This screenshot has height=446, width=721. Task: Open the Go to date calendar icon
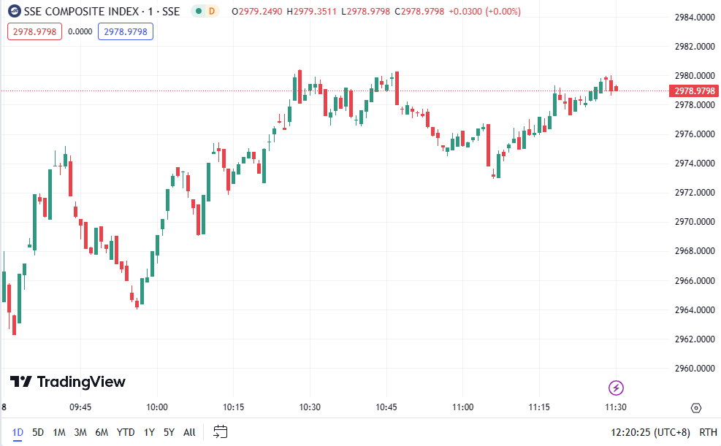tap(221, 432)
